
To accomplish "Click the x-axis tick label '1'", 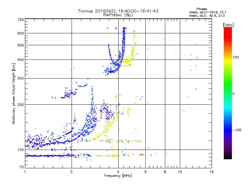I will point(25,172).
